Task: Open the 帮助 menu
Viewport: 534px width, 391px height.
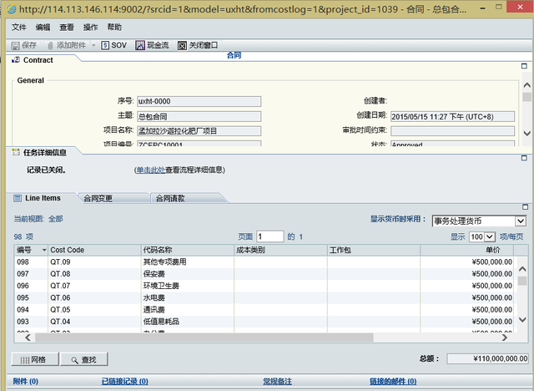Action: (114, 28)
